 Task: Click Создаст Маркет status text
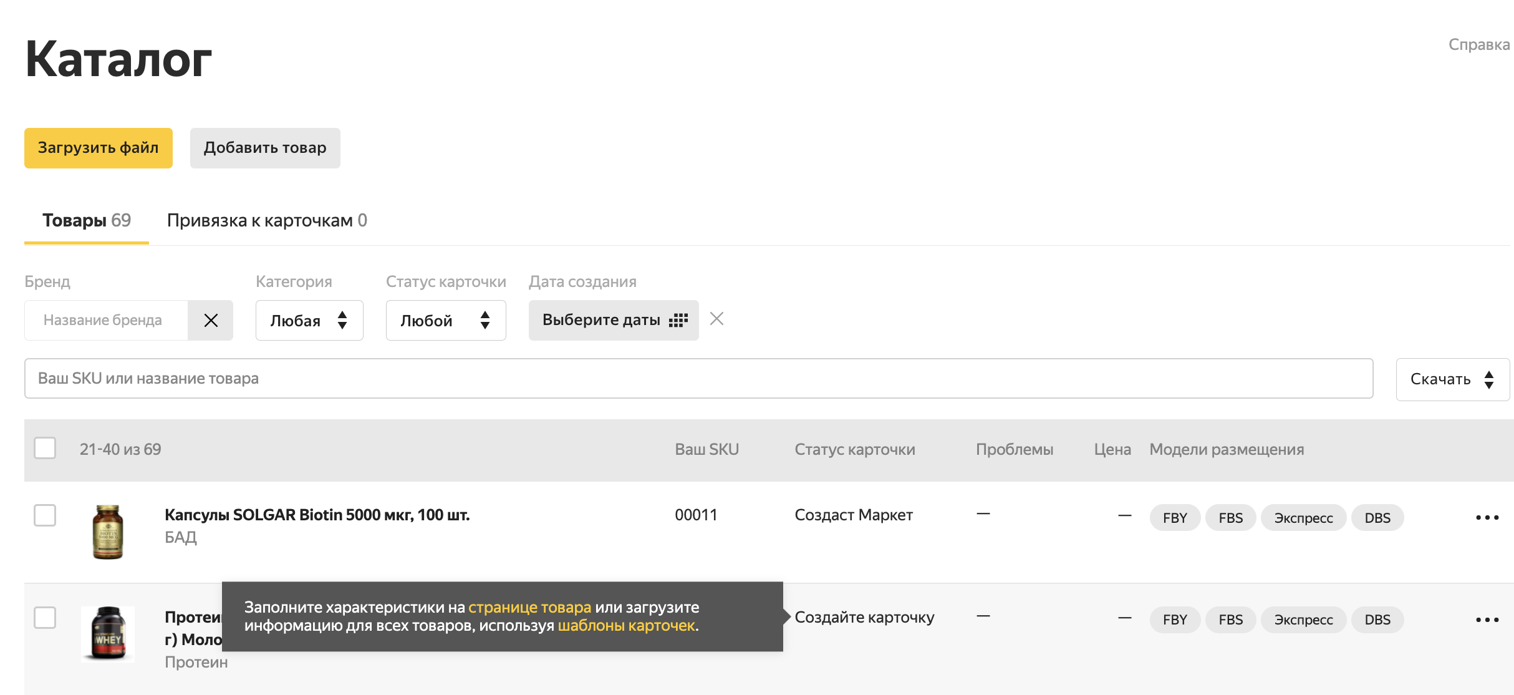[854, 515]
